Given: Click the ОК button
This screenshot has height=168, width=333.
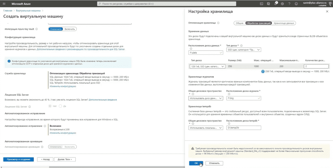Looking at the screenshot, I should [196, 163].
